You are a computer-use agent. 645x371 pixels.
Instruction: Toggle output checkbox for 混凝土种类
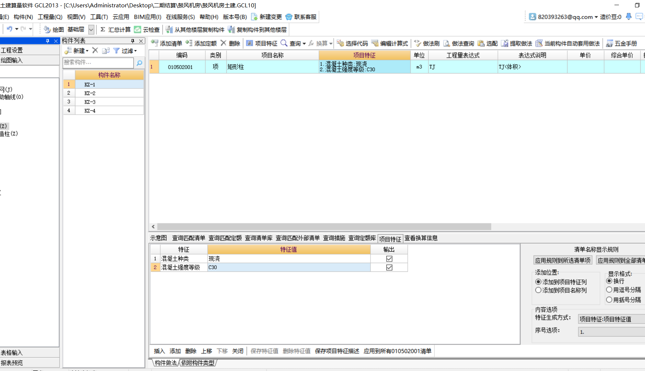click(x=389, y=259)
